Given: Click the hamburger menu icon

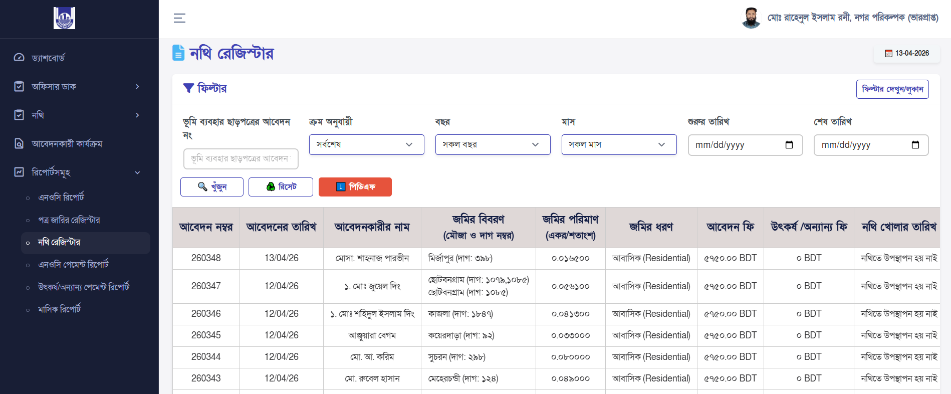Looking at the screenshot, I should tap(179, 19).
